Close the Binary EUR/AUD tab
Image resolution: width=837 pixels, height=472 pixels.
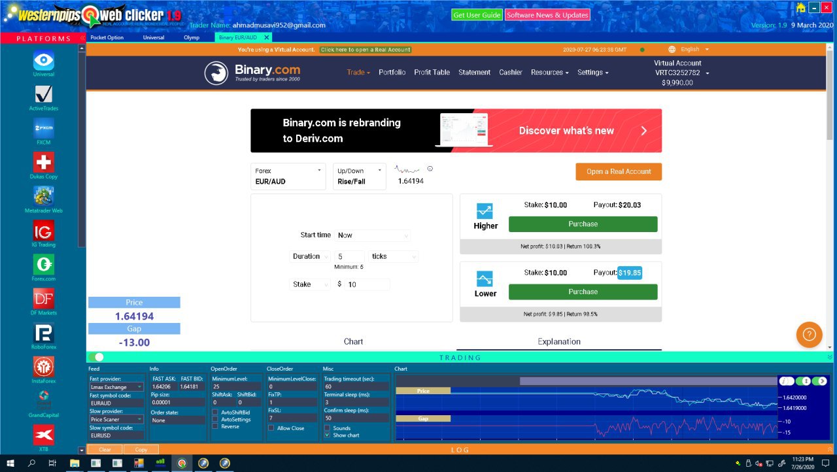[266, 37]
